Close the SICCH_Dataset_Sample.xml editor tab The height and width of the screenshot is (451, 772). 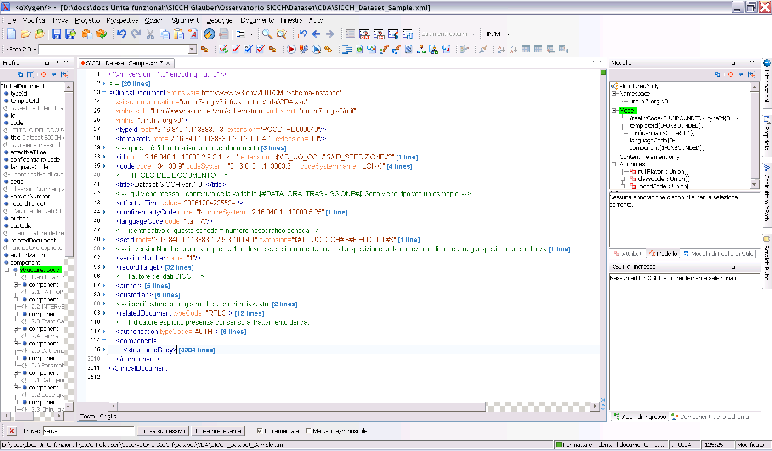168,63
